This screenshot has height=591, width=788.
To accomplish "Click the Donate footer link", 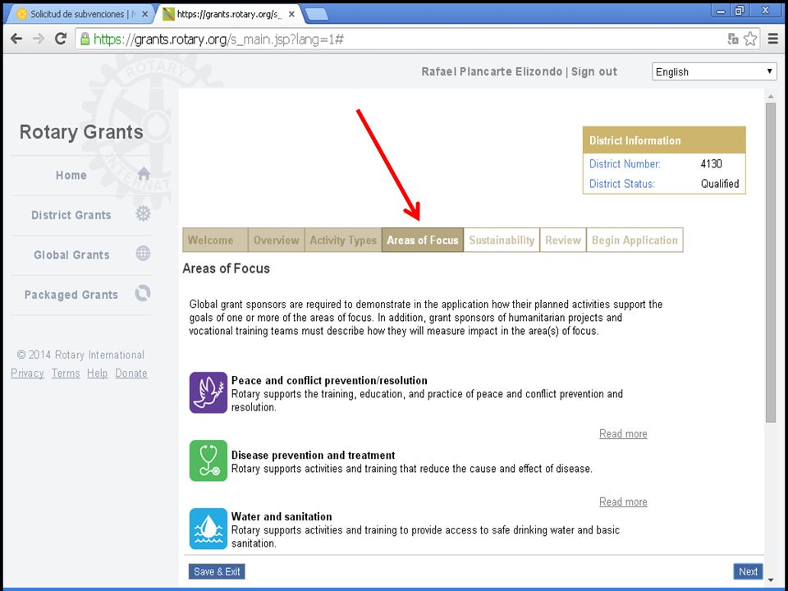I will pos(131,373).
